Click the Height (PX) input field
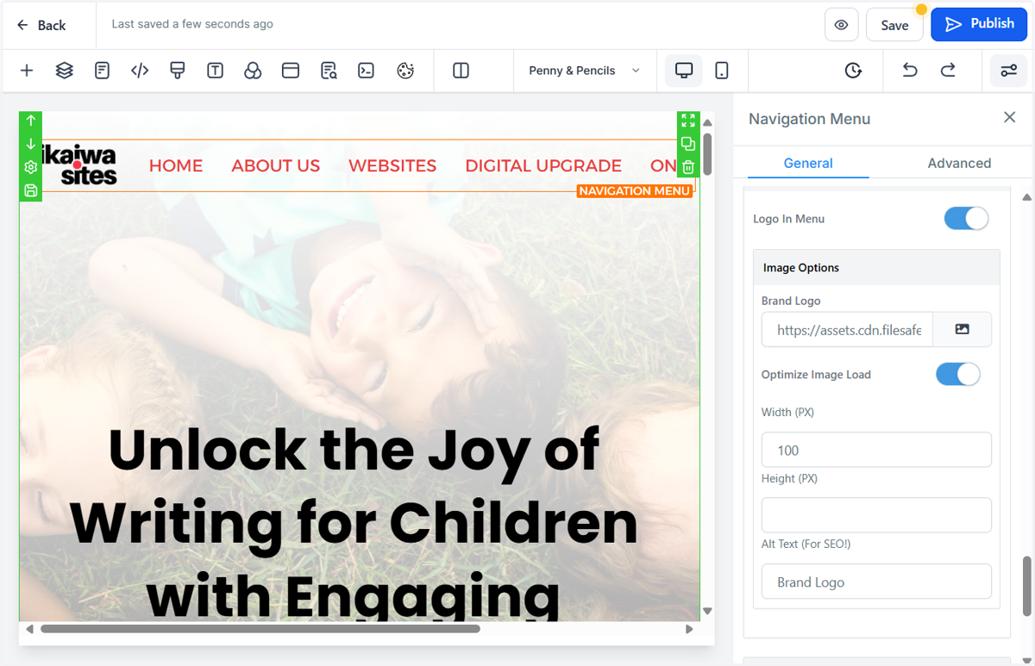 876,515
